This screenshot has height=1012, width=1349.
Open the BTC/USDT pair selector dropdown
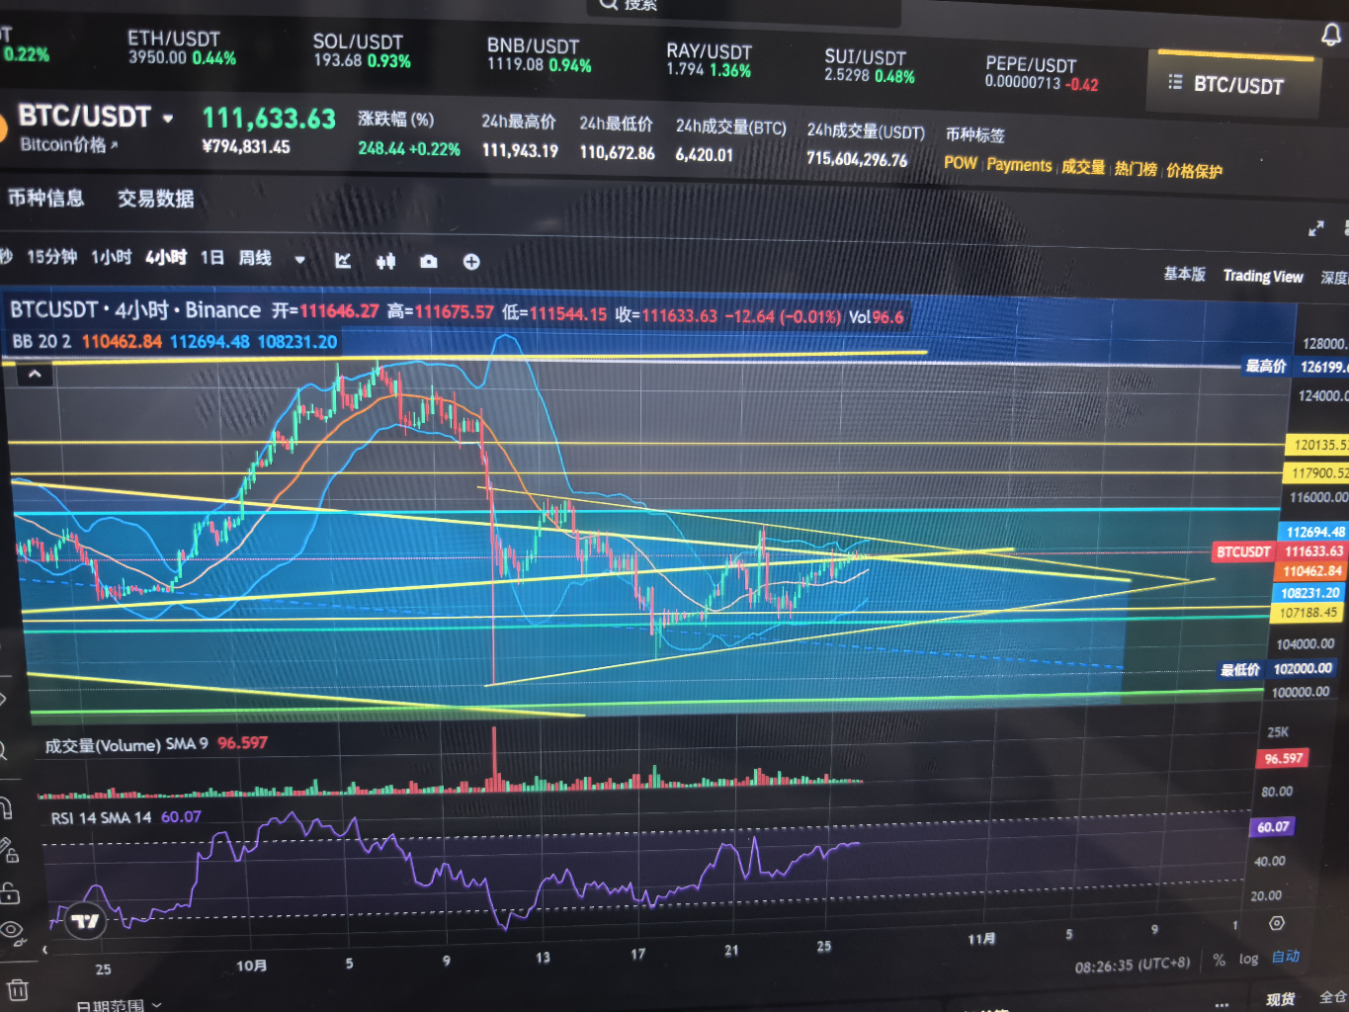coord(168,119)
